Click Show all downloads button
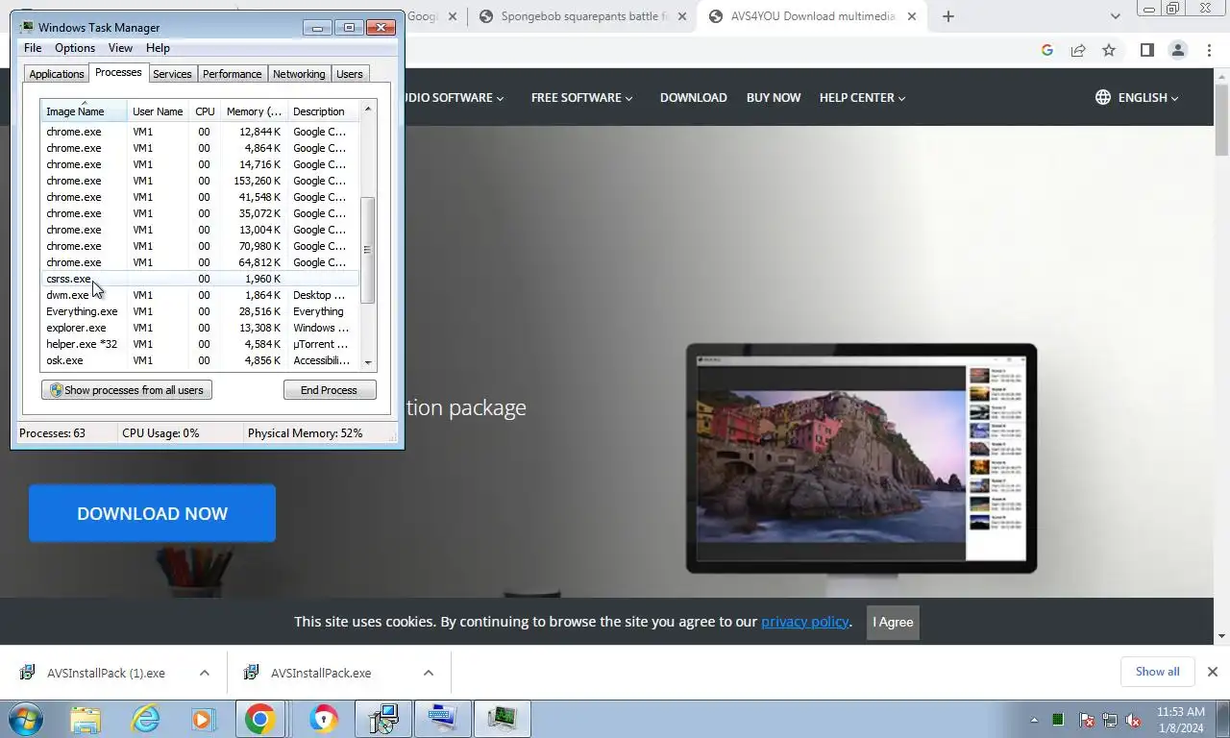The height and width of the screenshot is (738, 1230). (x=1157, y=672)
